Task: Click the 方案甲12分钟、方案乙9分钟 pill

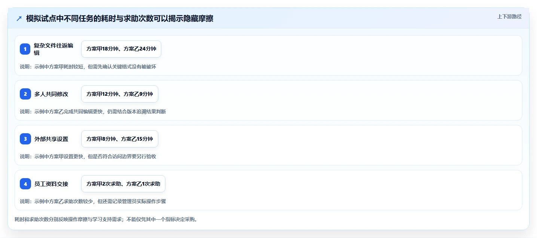Action: pyautogui.click(x=120, y=94)
